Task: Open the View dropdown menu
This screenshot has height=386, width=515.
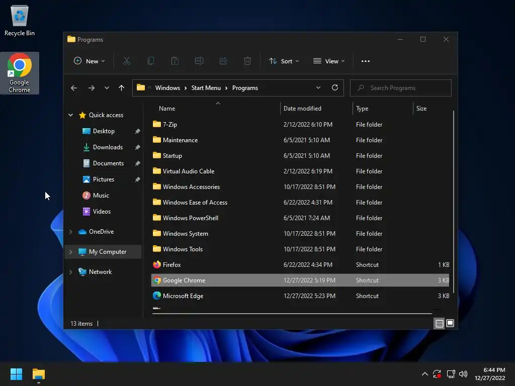Action: pos(329,61)
